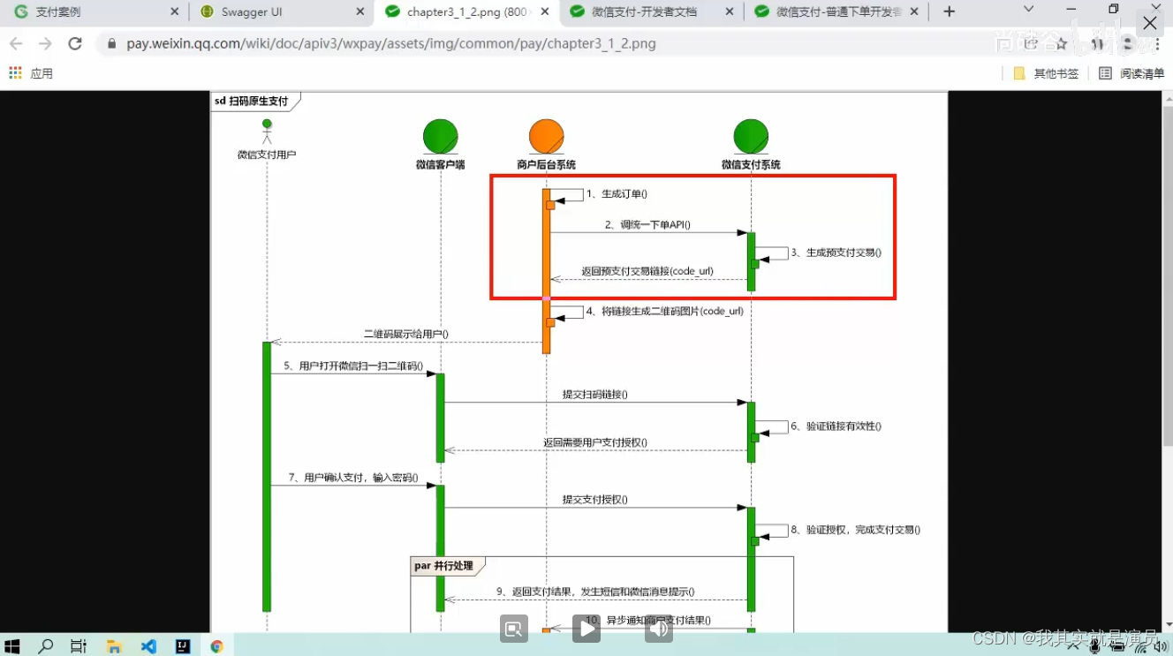Close the 微信支付-开发者文档 tab
This screenshot has height=656, width=1173.
pos(729,11)
